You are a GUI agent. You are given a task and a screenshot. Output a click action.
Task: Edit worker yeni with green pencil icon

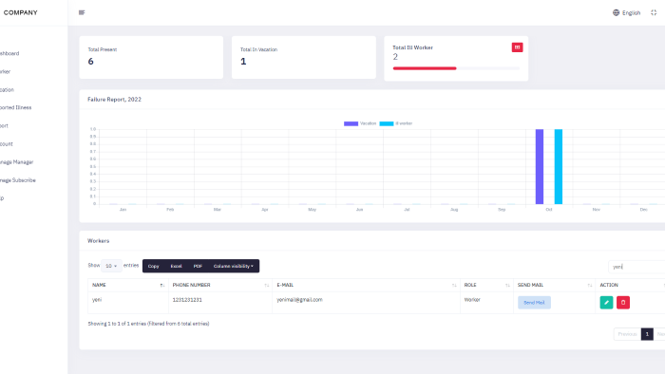[x=606, y=303]
